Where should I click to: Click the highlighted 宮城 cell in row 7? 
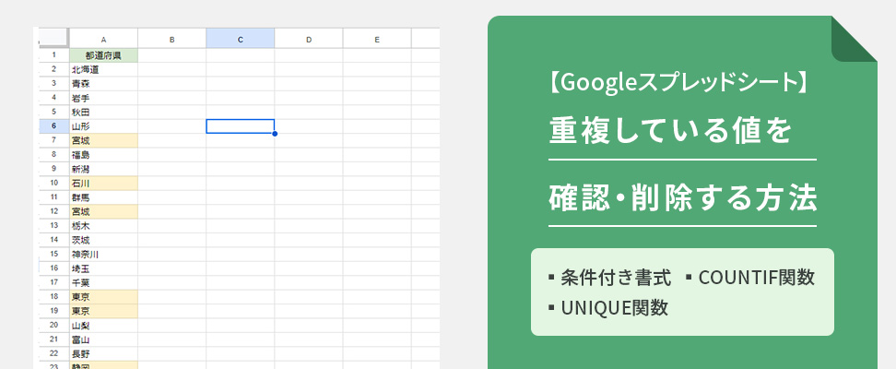(103, 141)
